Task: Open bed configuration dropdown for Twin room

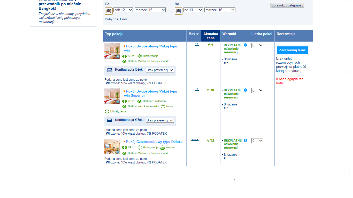Action: pos(160,70)
